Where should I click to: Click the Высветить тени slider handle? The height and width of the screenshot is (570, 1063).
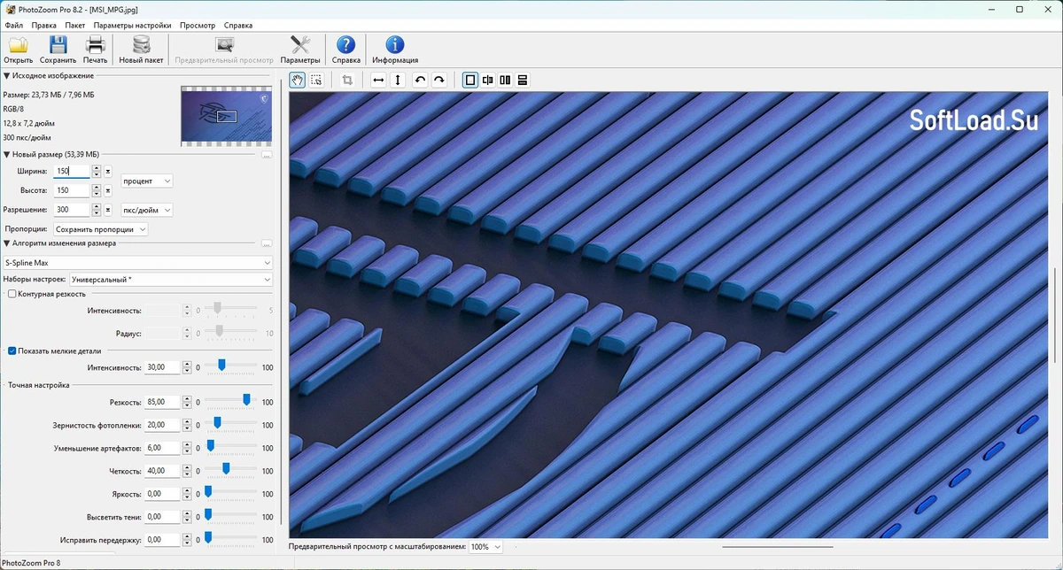coord(208,515)
